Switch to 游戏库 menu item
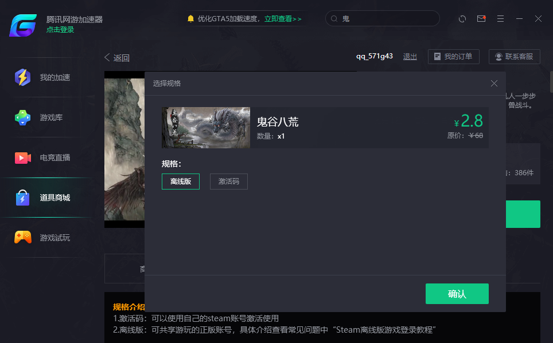 [51, 117]
